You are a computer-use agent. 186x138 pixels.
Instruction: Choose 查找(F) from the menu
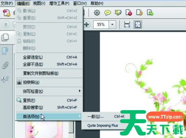(49, 100)
